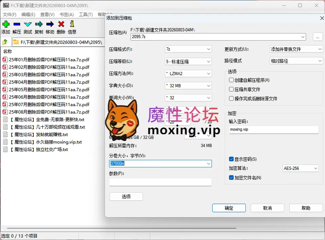Viewport: 325px width, 240px height.
Task: Click the 帮助 button in dialog
Action: coord(306,208)
